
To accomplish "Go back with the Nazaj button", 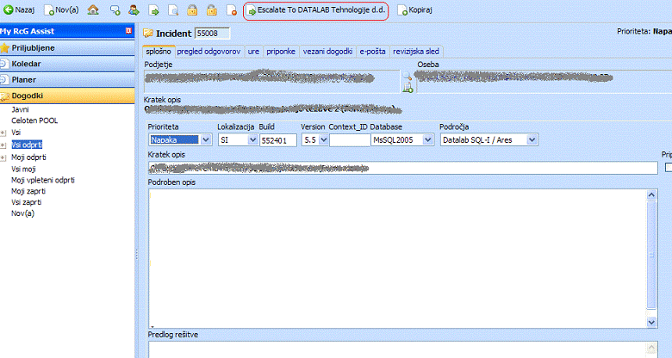I will tap(19, 9).
